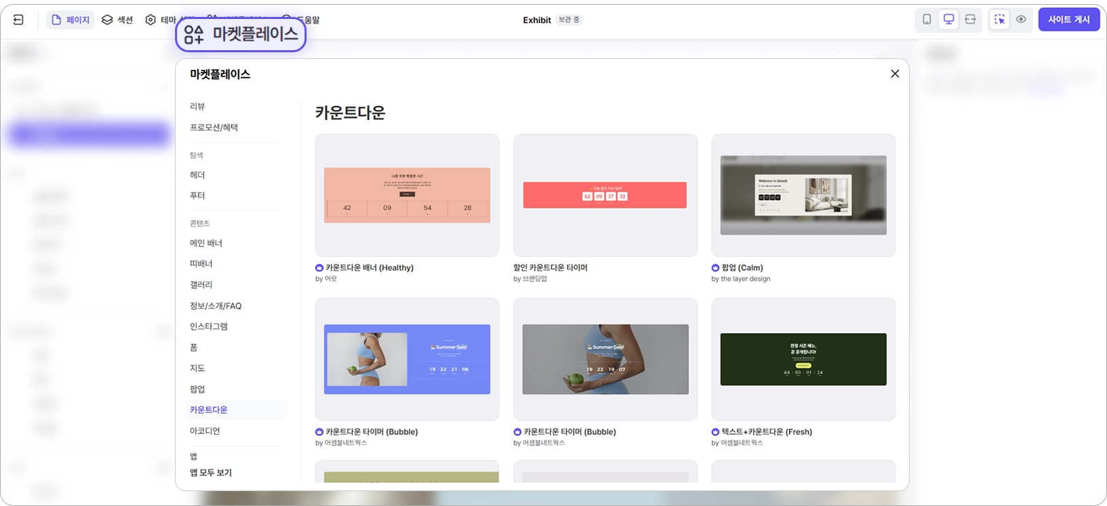Click author text "by 어랏"
The width and height of the screenshot is (1107, 506).
coord(326,279)
